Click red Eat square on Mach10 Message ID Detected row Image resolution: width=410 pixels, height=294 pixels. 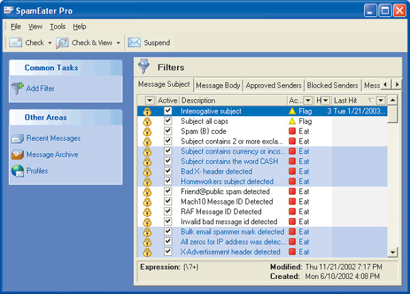click(292, 202)
